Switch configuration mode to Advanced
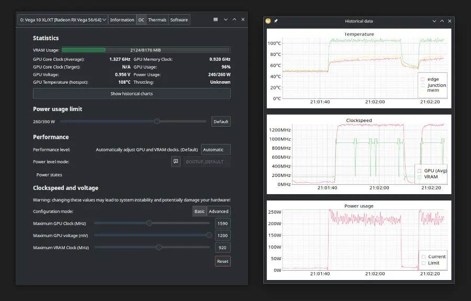This screenshot has height=301, width=471. coord(219,211)
